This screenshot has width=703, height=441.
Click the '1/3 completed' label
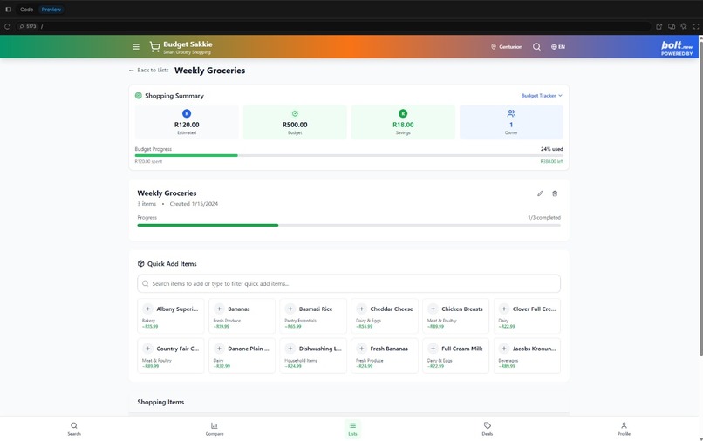click(544, 217)
